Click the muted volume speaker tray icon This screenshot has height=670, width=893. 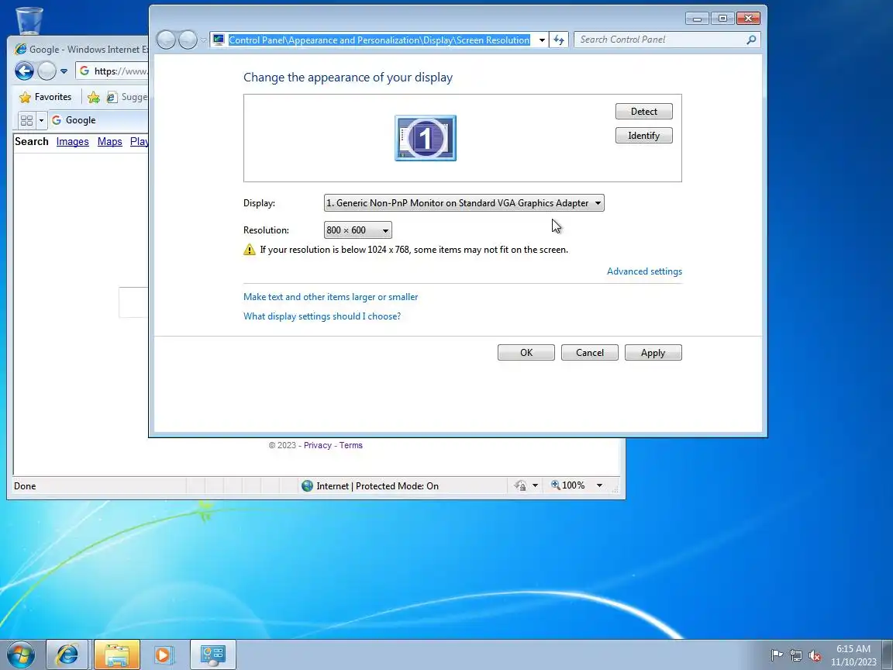tap(815, 656)
